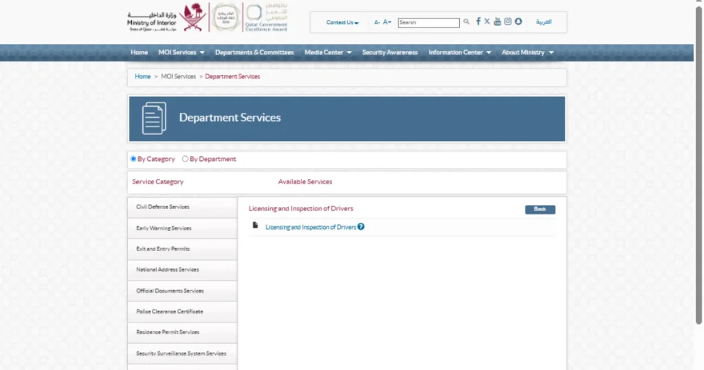Viewport: 704px width, 370px height.
Task: Click the Available Services heading text
Action: (x=305, y=182)
